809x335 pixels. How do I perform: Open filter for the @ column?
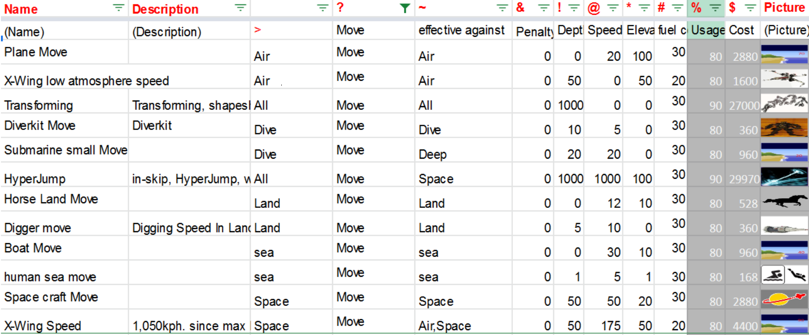tap(612, 8)
